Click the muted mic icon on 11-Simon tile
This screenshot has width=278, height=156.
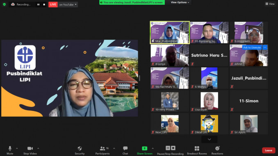point(232,110)
